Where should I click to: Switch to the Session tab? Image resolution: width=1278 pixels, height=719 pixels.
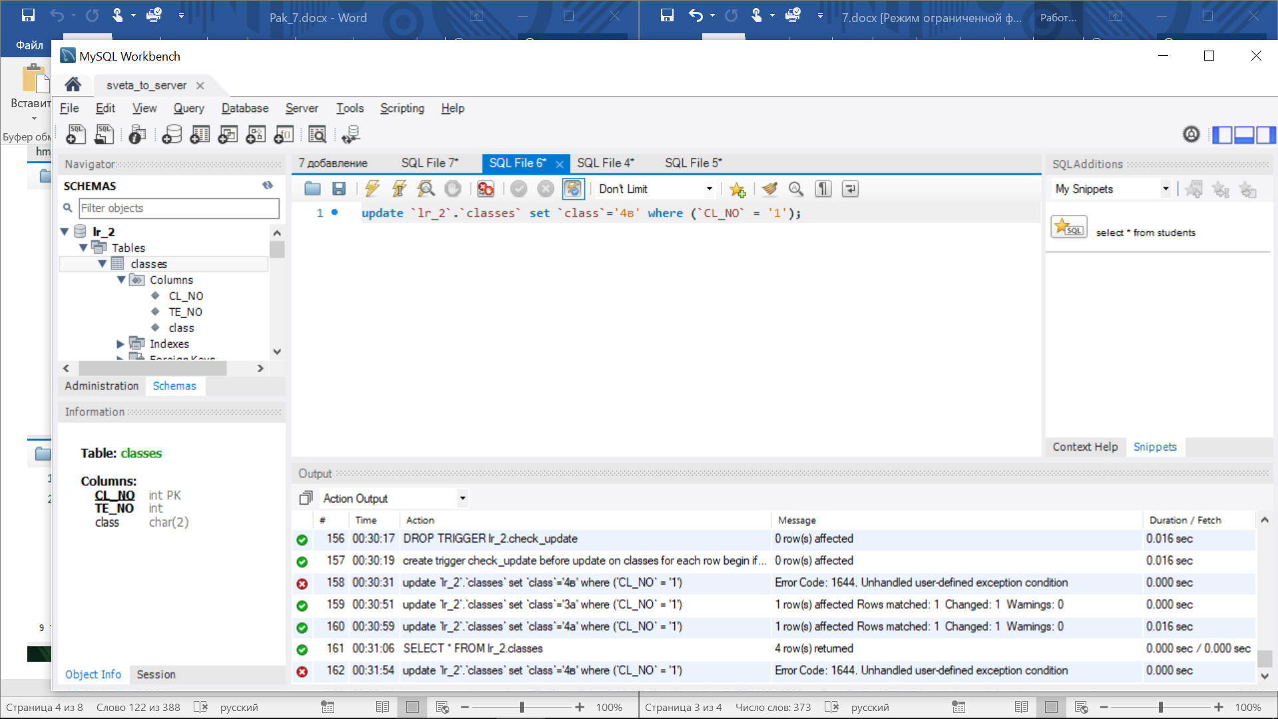(x=156, y=674)
